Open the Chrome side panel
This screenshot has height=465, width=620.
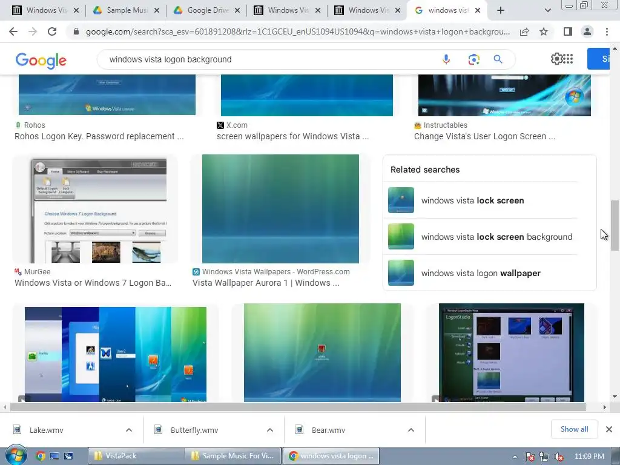pyautogui.click(x=568, y=31)
